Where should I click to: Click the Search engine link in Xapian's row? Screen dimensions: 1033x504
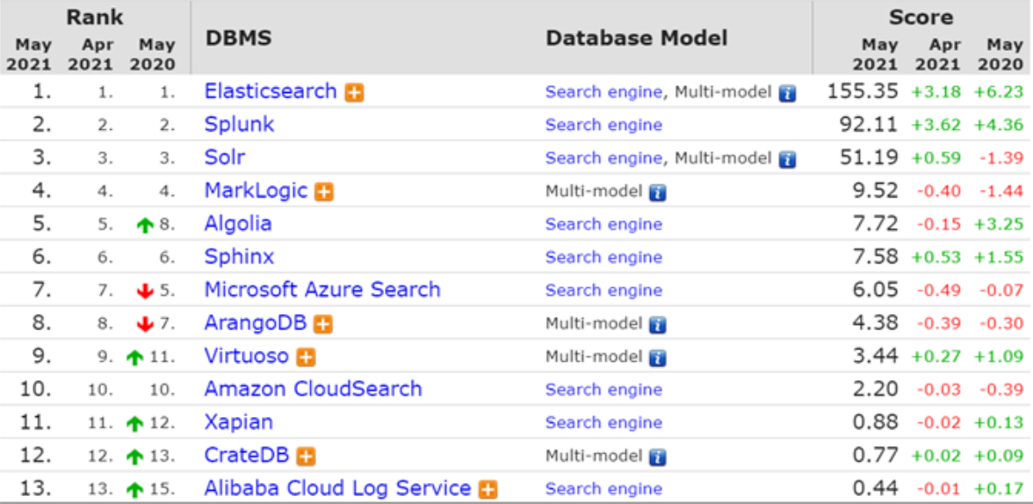[603, 422]
